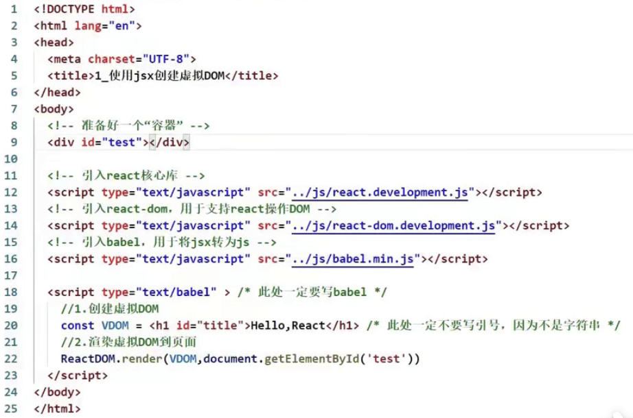Click the comment 引入react-dom，用于支持react操作DOM
This screenshot has height=418, width=633.
[x=192, y=209]
